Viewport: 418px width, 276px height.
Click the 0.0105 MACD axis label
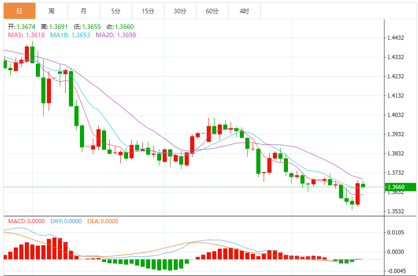tap(396, 232)
